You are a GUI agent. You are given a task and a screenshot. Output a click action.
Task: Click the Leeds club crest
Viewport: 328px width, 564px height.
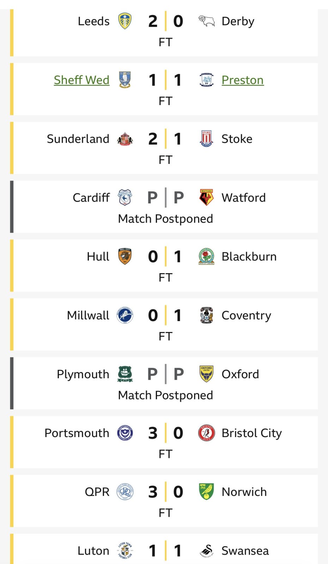point(125,21)
